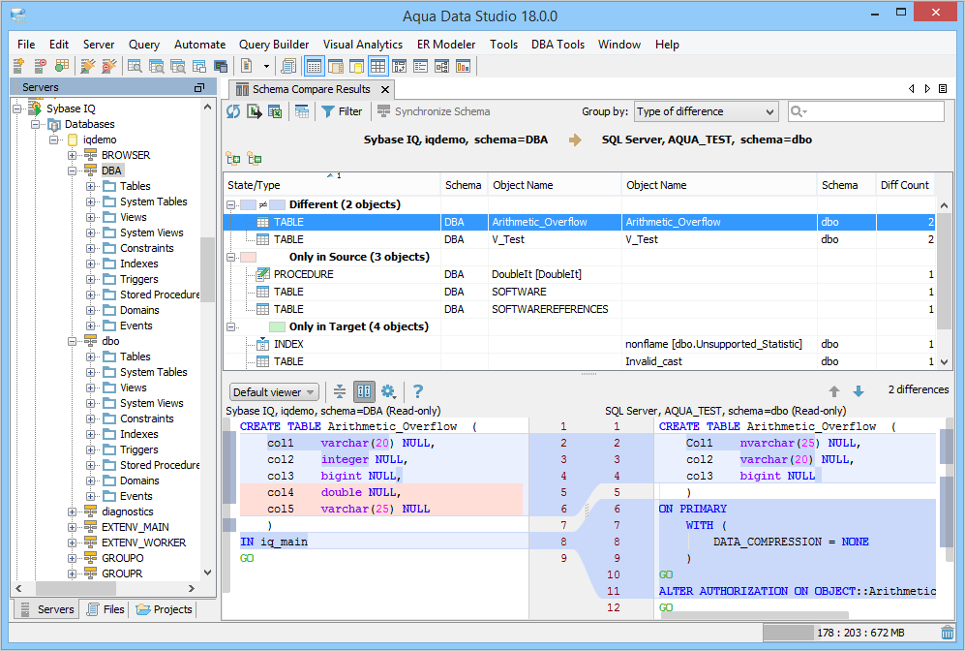Click the restore Servers panel icon
The width and height of the screenshot is (965, 651).
[198, 87]
